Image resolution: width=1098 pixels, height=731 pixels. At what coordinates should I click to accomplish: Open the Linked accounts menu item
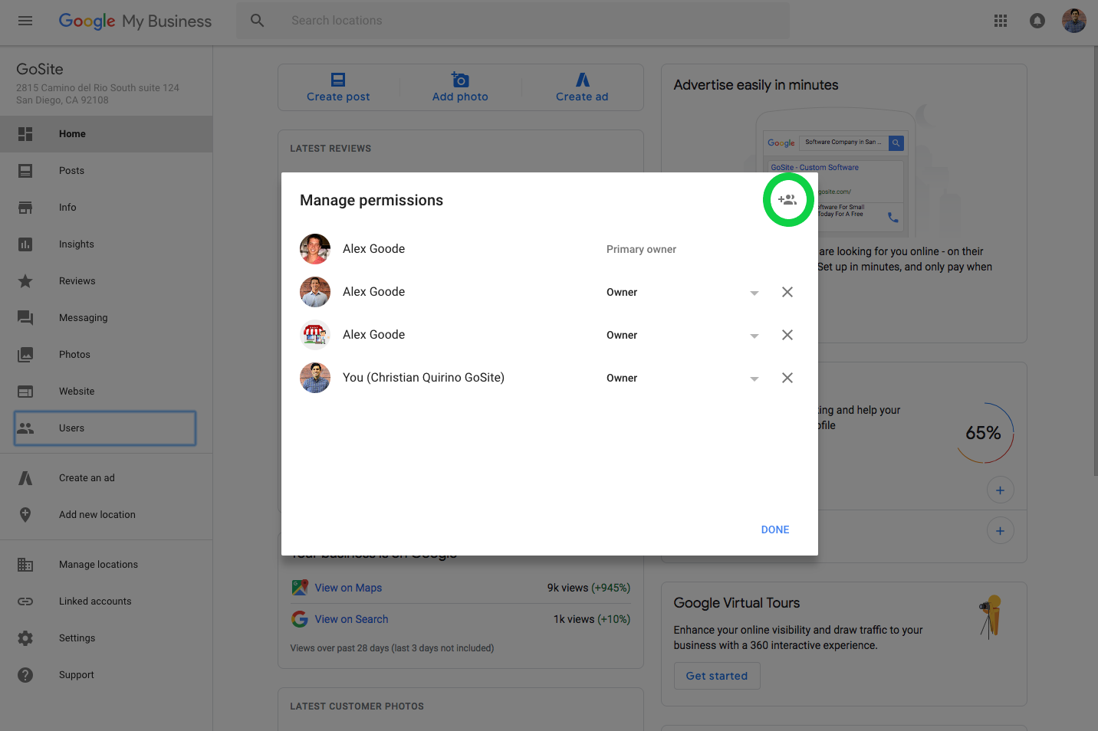point(106,602)
